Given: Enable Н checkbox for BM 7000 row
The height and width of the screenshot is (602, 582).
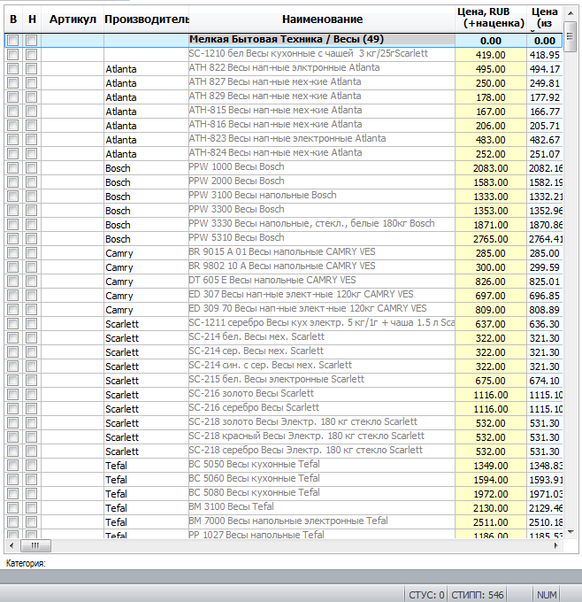Looking at the screenshot, I should 32,522.
